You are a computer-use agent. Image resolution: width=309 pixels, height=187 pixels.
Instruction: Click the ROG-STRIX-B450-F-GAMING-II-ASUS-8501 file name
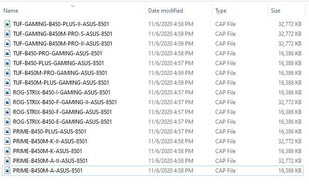coord(65,102)
